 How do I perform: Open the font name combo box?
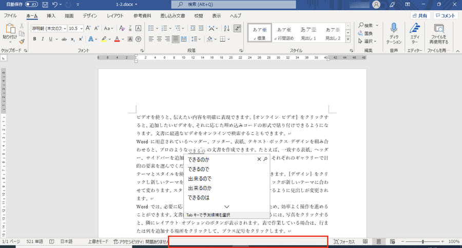49,28
